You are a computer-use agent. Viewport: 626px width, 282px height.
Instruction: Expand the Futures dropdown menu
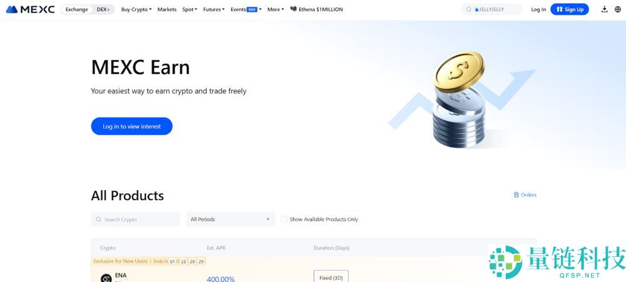click(213, 9)
